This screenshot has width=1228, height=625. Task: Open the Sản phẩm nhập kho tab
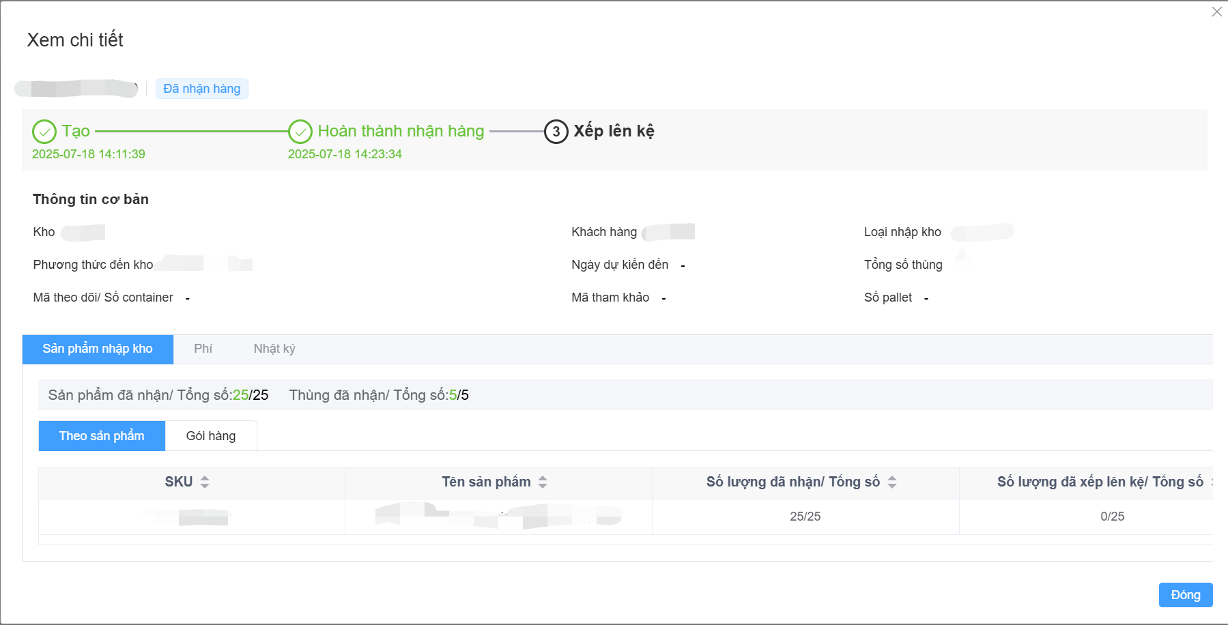pos(98,349)
